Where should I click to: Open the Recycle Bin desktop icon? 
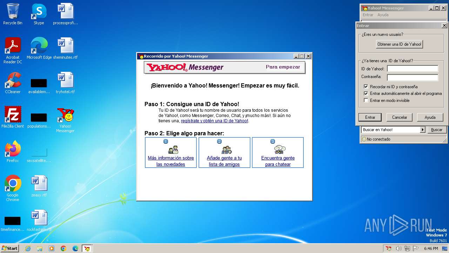coord(13,14)
